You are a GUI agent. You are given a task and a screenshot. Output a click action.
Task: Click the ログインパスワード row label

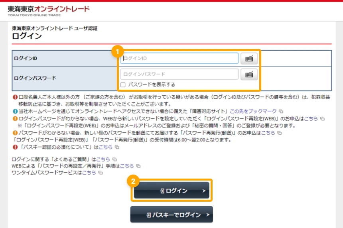35,78
